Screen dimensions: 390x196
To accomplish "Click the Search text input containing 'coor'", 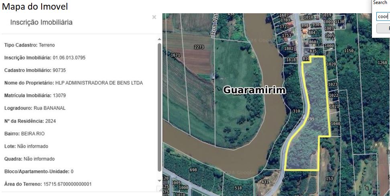I will (x=383, y=17).
